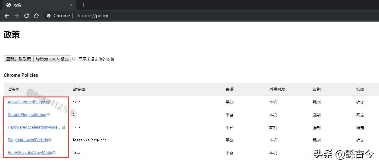Click the true value of RunAllFlashInAllowMode
This screenshot has height=164, width=379.
pyautogui.click(x=77, y=153)
